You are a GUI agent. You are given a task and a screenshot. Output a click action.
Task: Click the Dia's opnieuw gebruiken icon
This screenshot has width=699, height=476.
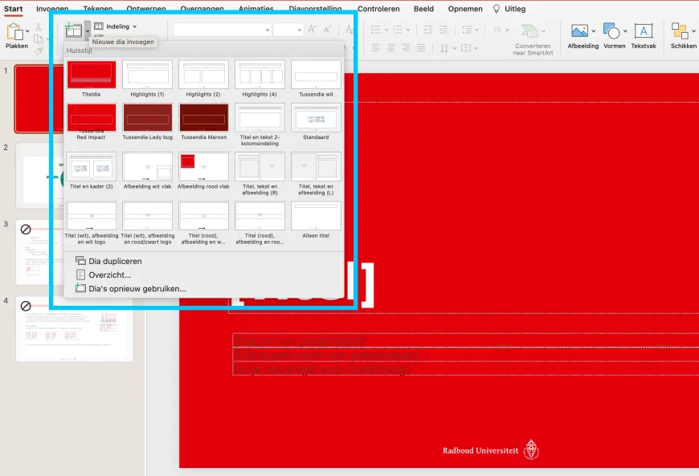(80, 288)
